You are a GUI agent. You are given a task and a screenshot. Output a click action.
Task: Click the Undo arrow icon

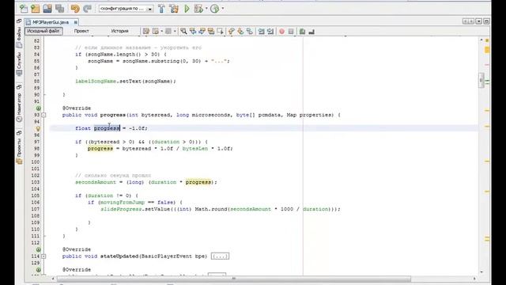(75, 9)
